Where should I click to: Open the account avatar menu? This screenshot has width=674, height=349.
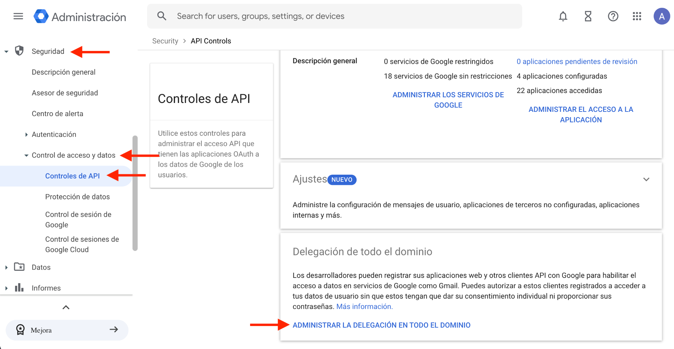[661, 16]
